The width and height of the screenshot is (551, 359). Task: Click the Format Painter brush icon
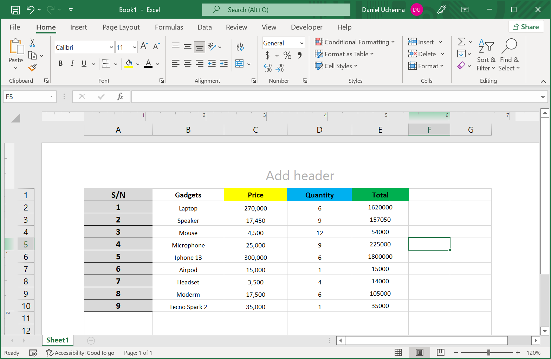(33, 67)
